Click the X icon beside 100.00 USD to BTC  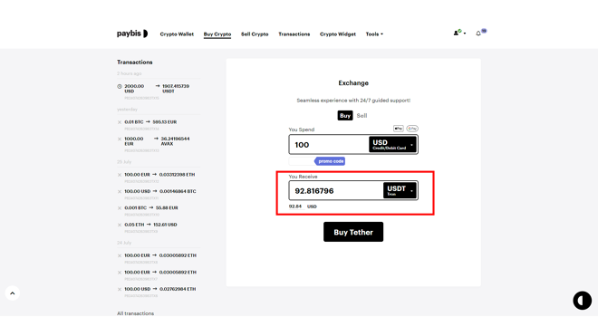120,191
